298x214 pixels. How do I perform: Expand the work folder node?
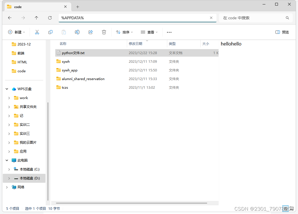pos(9,98)
